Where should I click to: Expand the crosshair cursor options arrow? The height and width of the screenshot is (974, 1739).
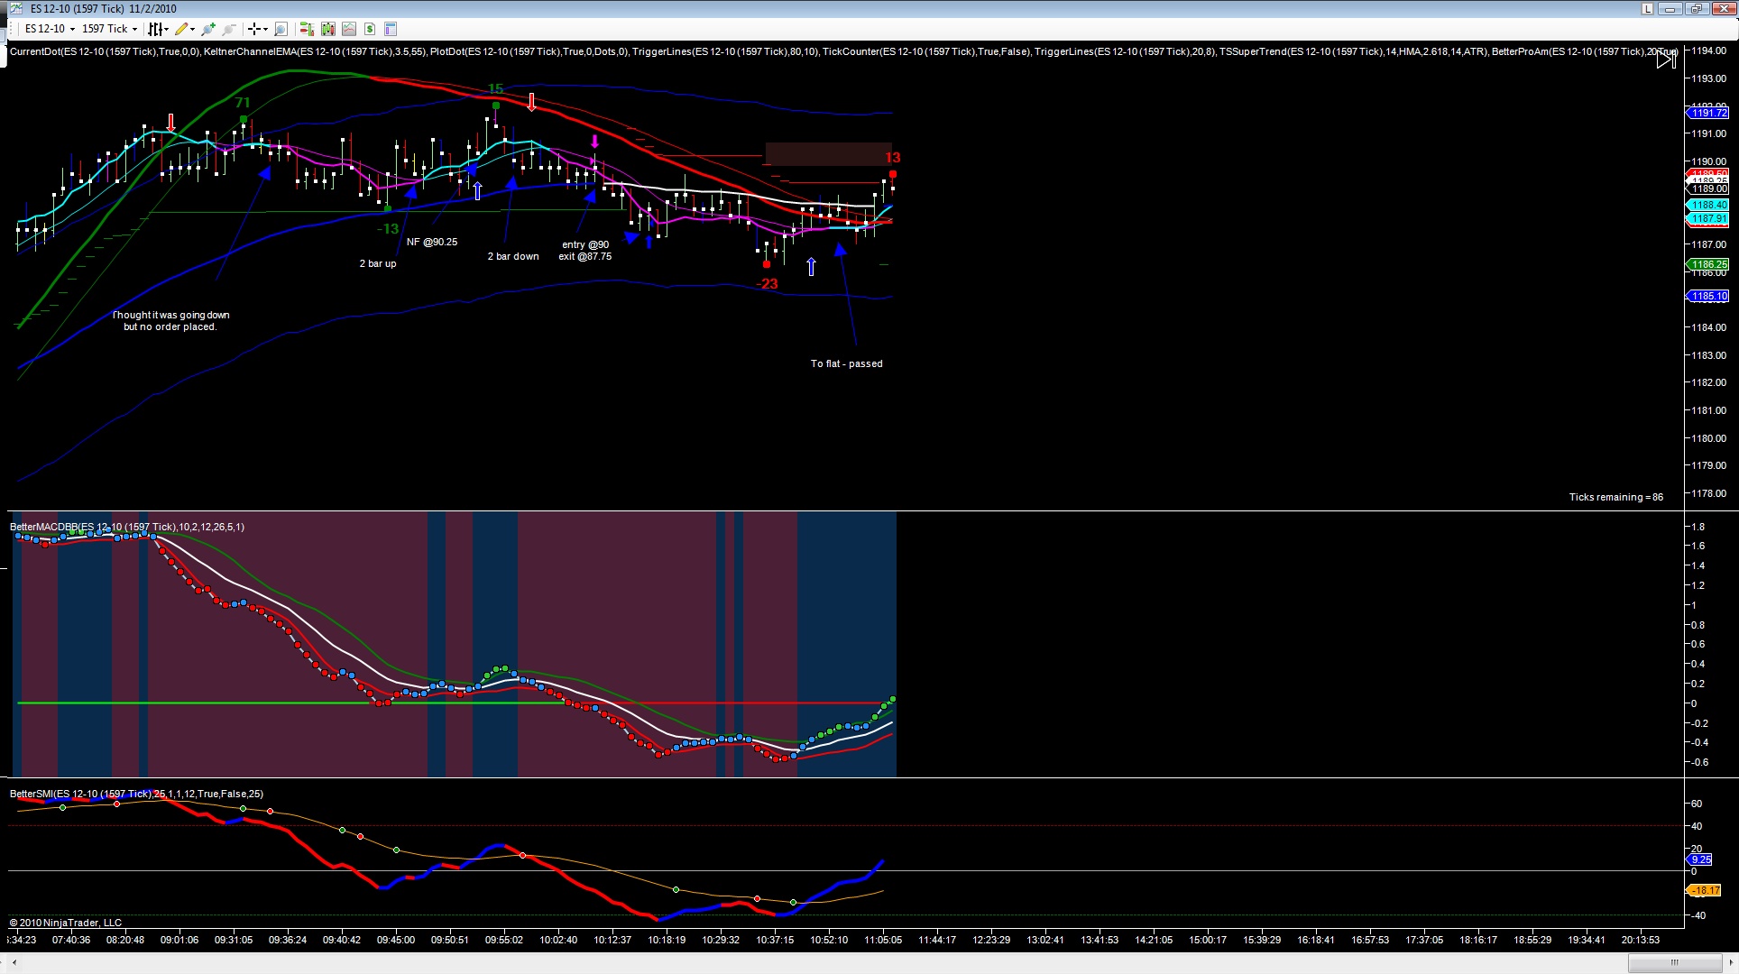point(265,29)
